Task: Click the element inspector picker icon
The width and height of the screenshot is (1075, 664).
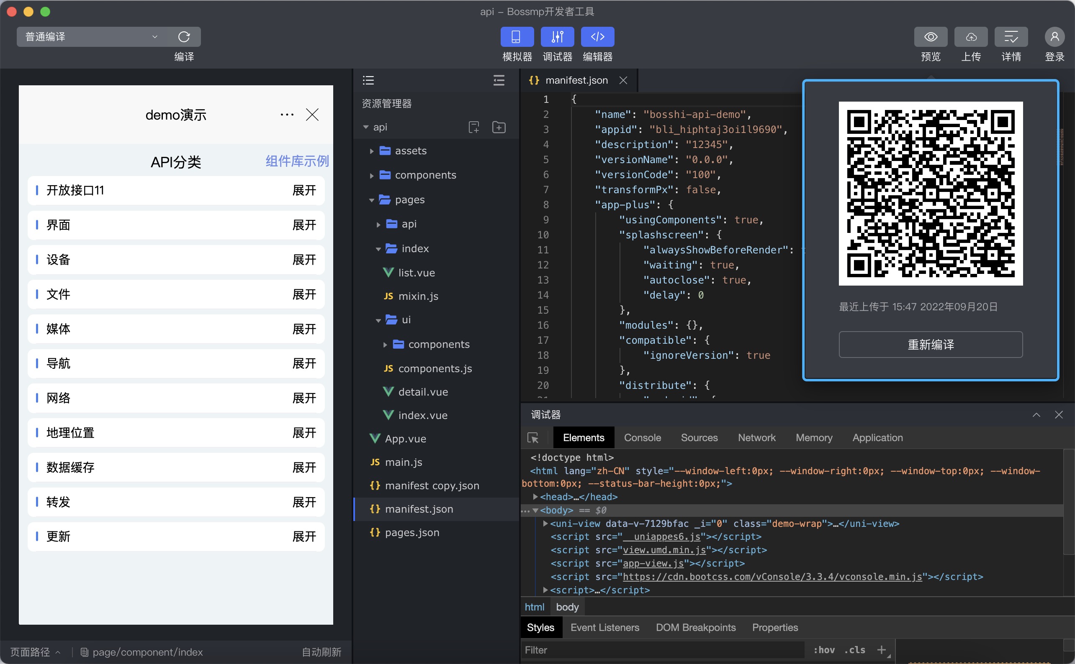Action: tap(532, 438)
